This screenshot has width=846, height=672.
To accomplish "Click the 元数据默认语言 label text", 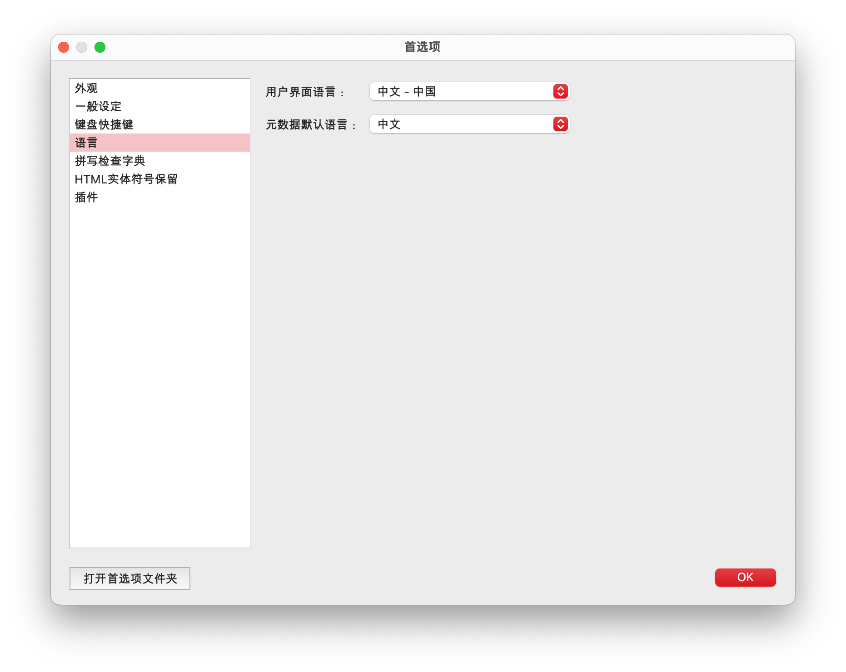I will click(311, 125).
